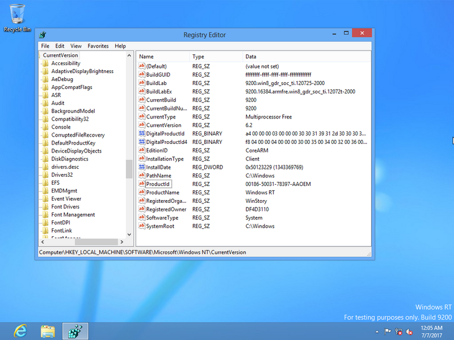Select the AppCompatFlags registry key
The image size is (454, 340).
72,87
